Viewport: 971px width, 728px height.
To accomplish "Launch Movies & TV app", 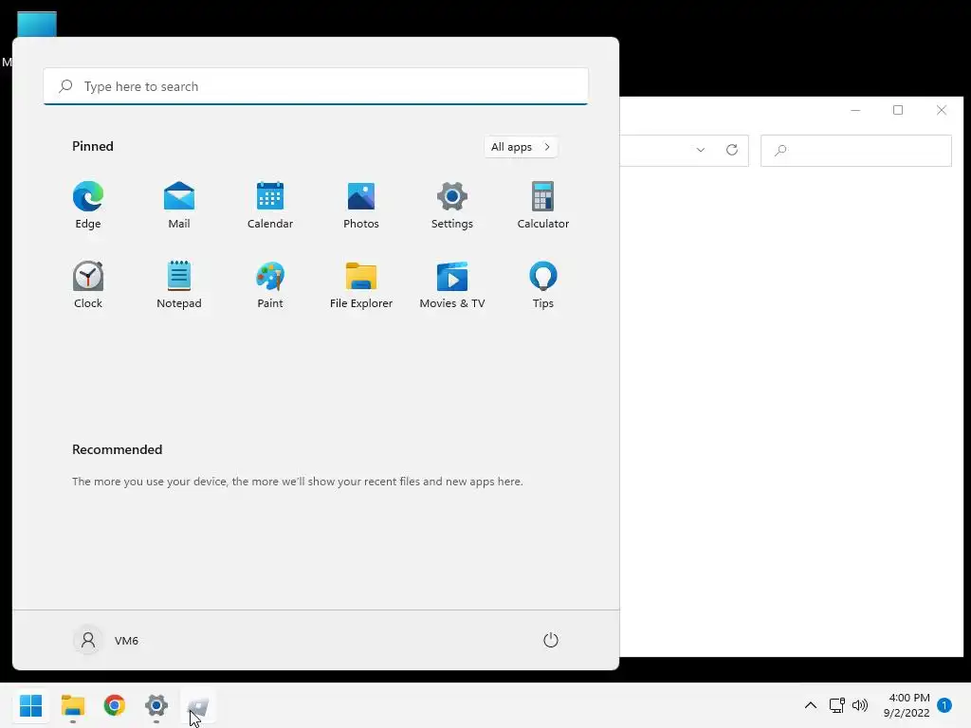I will 452,284.
